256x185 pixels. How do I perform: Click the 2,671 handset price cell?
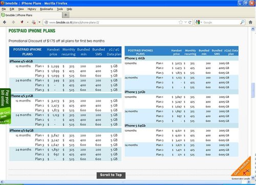[x=178, y=145]
